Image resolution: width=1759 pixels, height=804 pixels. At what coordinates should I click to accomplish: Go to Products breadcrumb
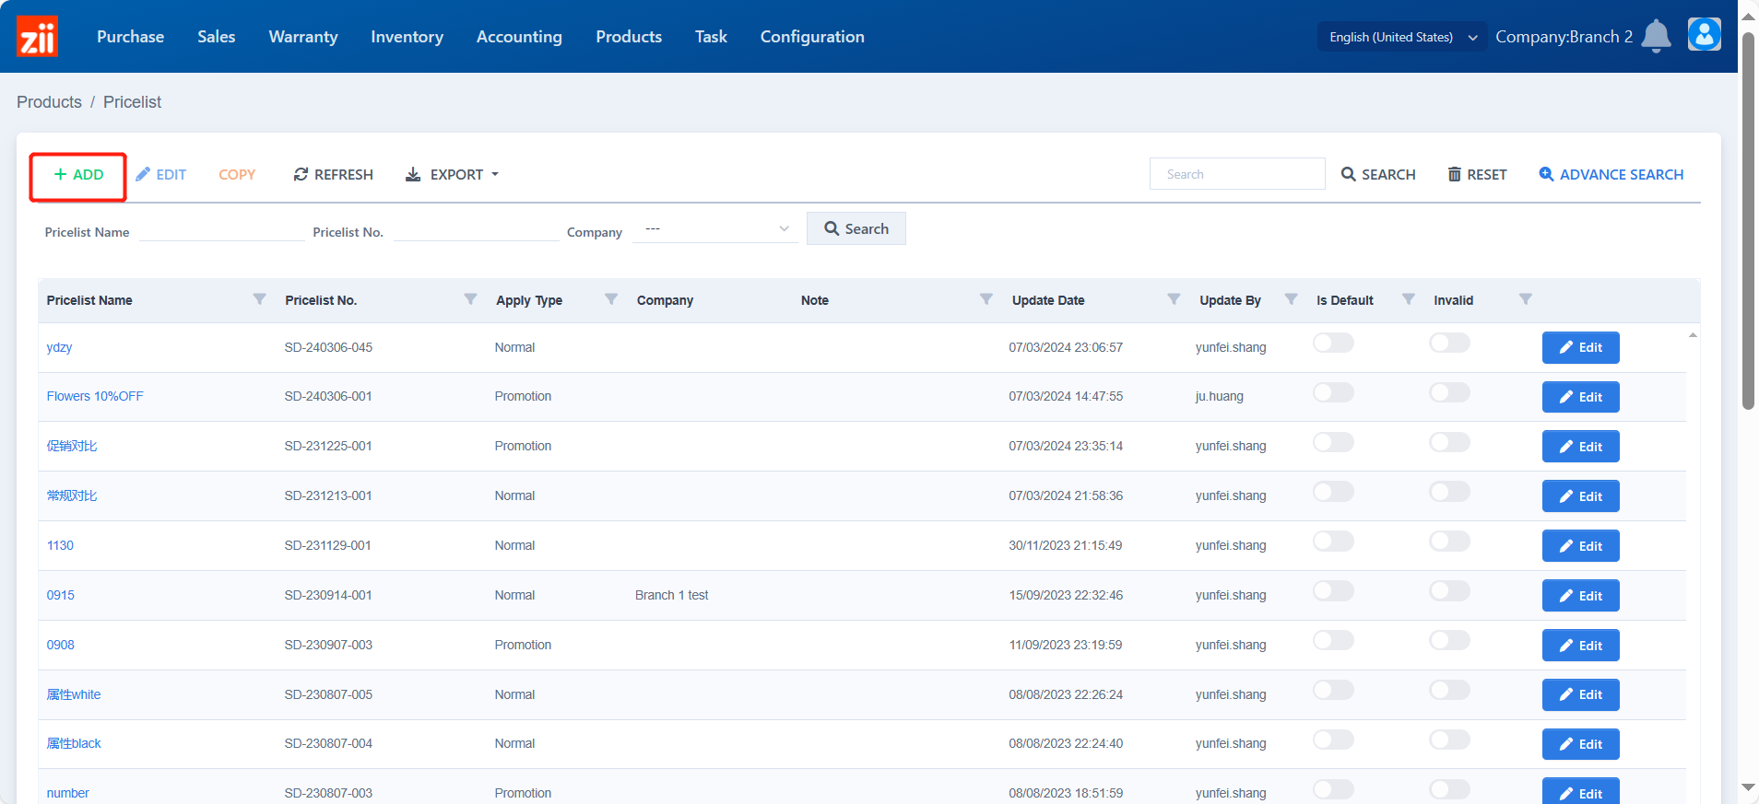pyautogui.click(x=49, y=102)
